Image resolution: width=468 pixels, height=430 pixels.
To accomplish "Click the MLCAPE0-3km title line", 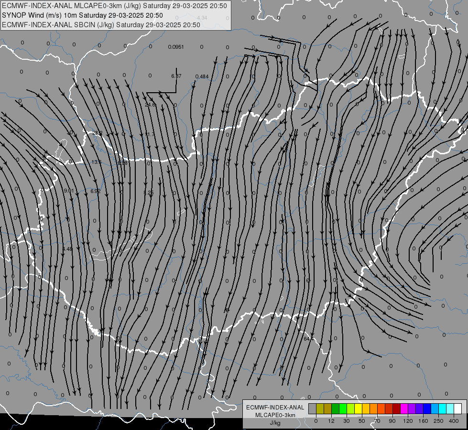I will click(114, 6).
